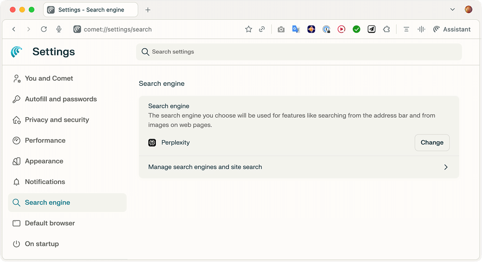This screenshot has width=482, height=262.
Task: Take a screenshot with camera icon
Action: click(281, 29)
